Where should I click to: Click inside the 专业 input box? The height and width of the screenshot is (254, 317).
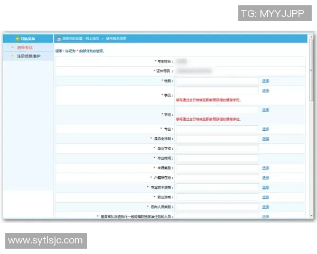[217, 129]
